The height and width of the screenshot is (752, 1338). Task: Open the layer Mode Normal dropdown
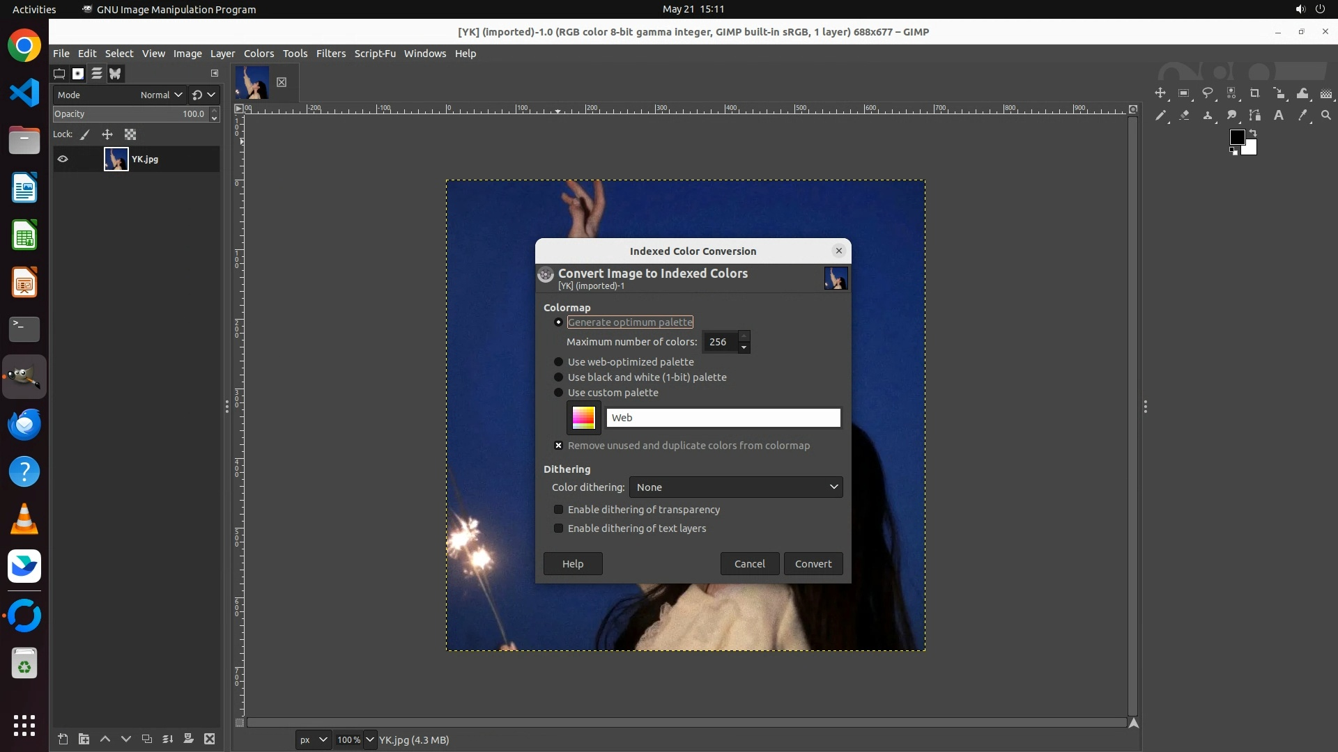click(x=161, y=95)
